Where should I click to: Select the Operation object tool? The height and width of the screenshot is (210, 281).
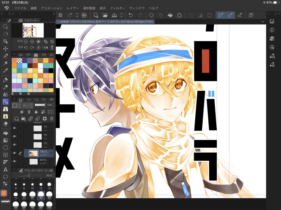pos(5,41)
